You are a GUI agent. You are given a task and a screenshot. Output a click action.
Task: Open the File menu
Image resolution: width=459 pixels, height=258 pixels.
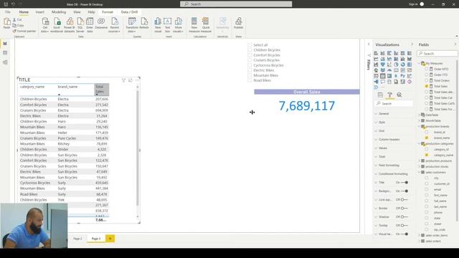[x=8, y=12]
